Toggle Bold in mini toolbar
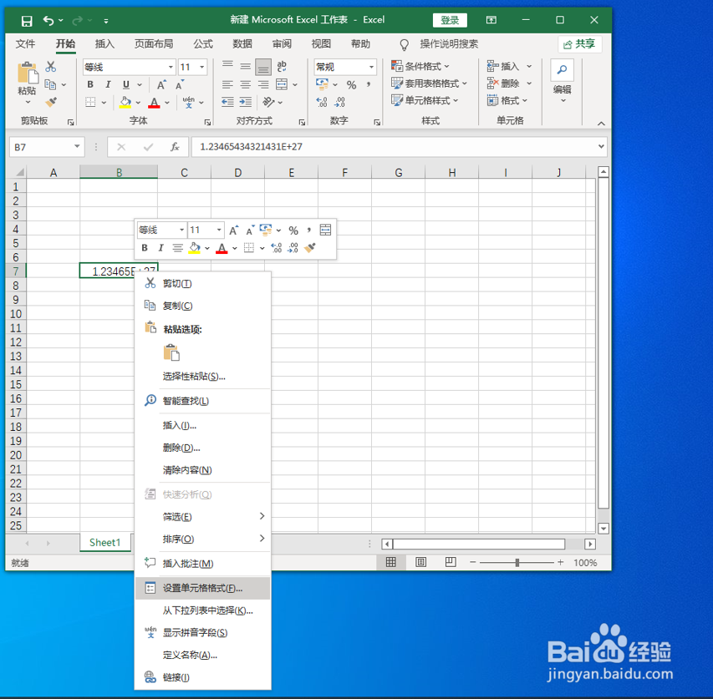 pos(145,247)
